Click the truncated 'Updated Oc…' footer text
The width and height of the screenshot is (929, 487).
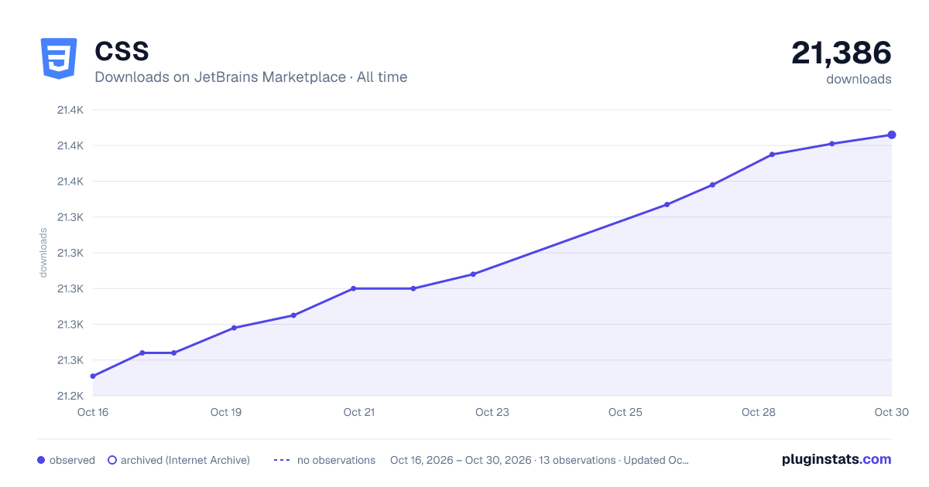[656, 460]
